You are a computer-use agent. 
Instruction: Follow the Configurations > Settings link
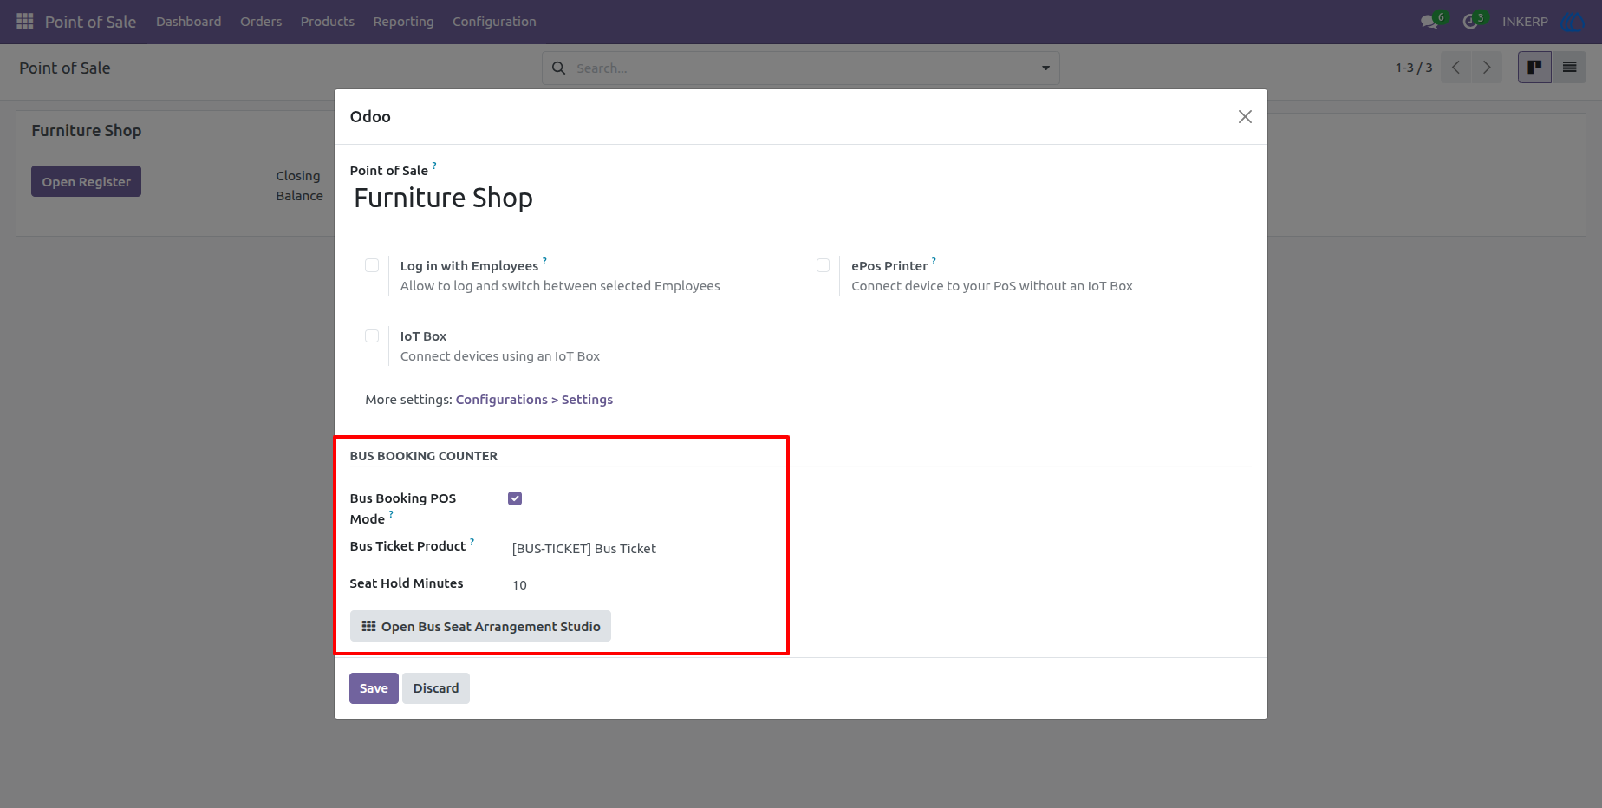tap(534, 400)
